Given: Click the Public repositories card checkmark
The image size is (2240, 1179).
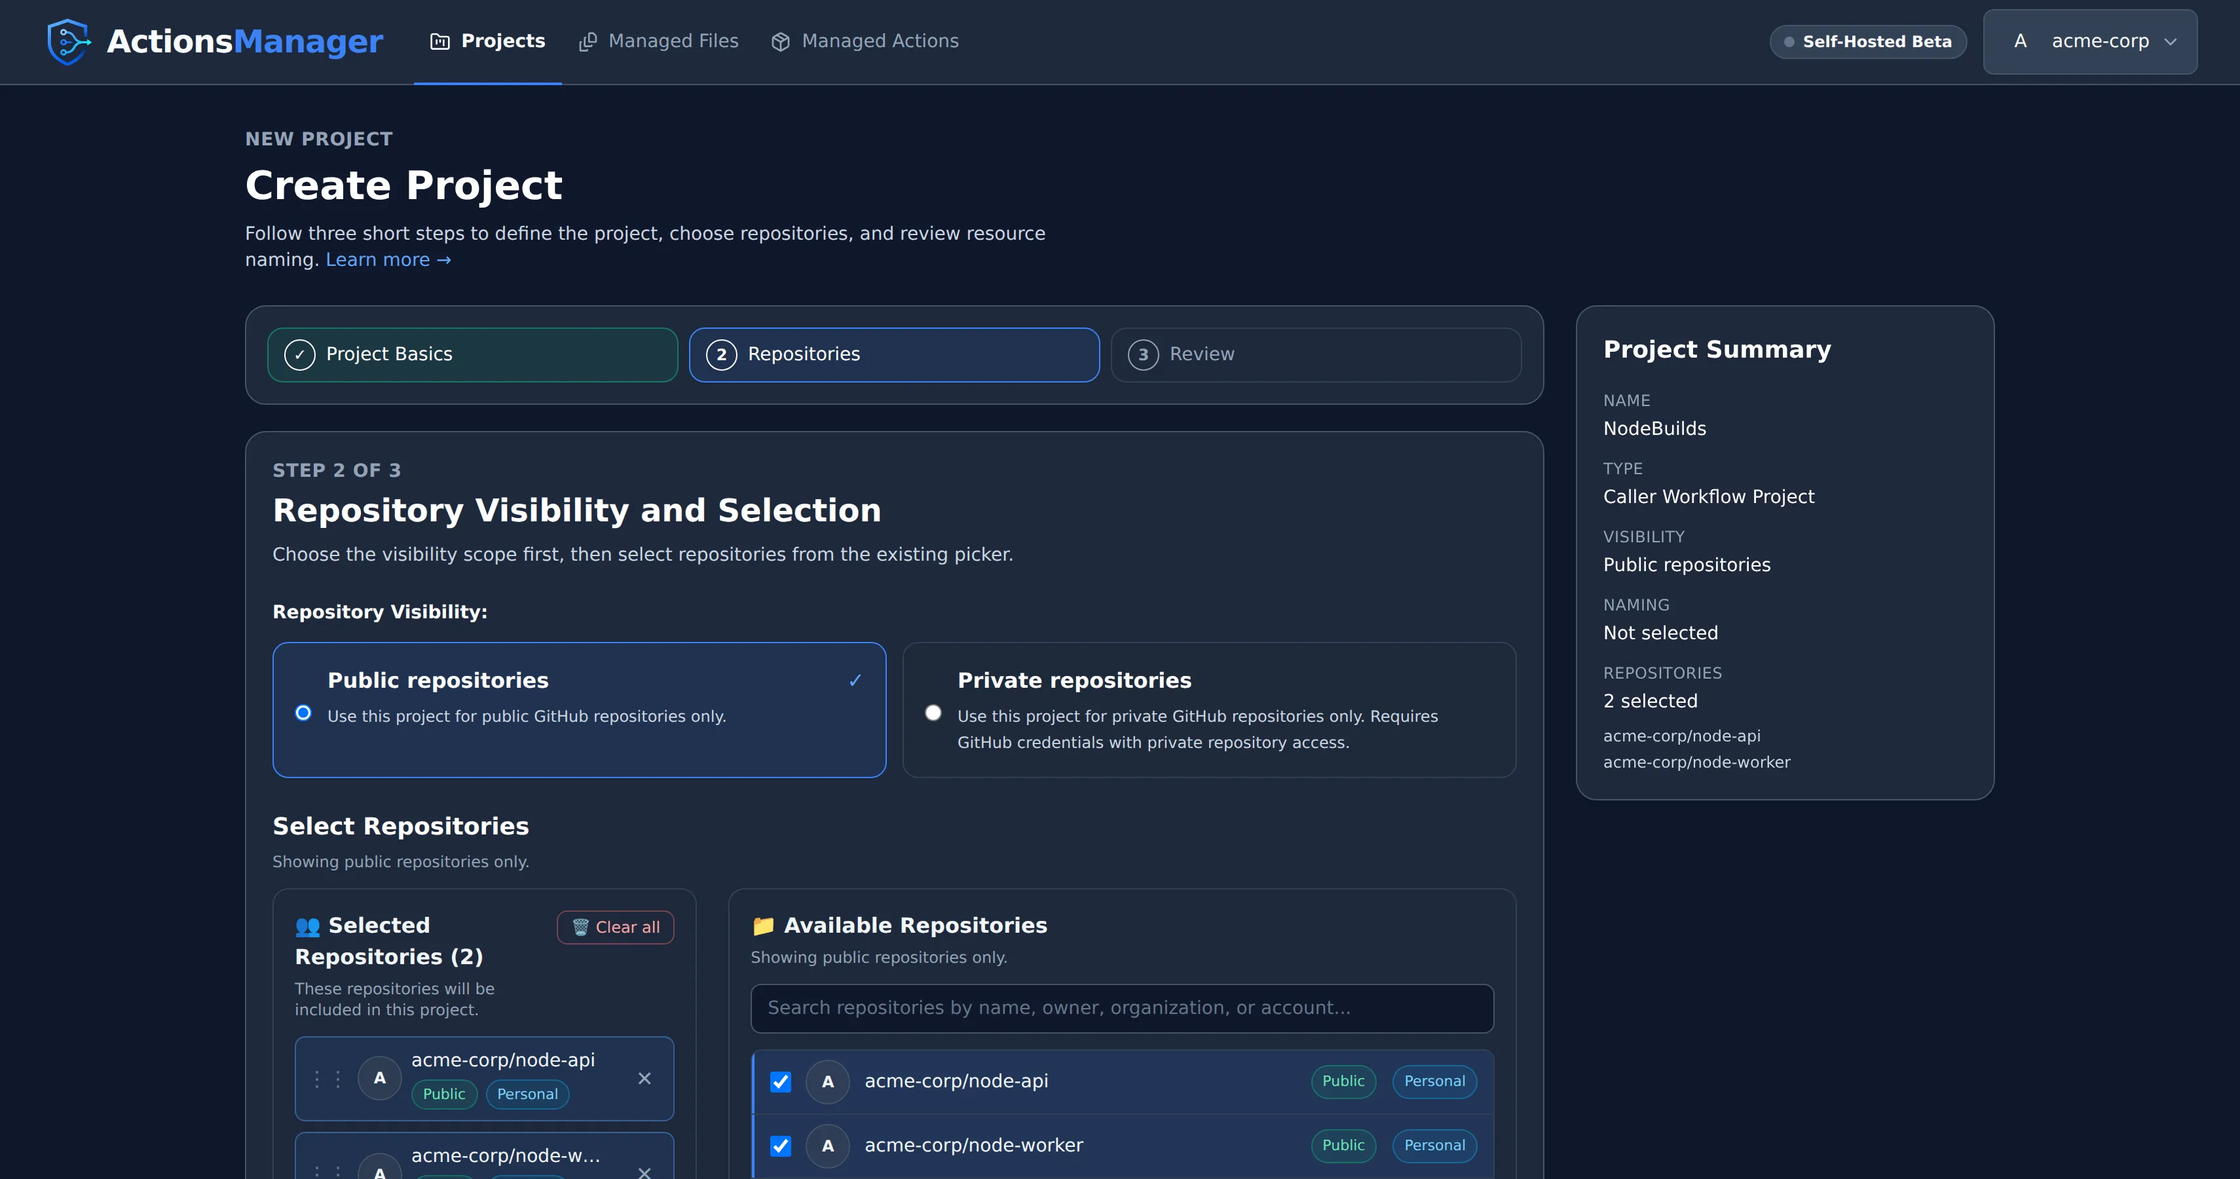Looking at the screenshot, I should [x=855, y=680].
